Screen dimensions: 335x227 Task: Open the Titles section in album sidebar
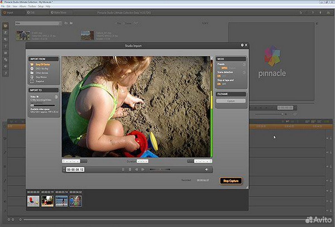(x=6, y=46)
